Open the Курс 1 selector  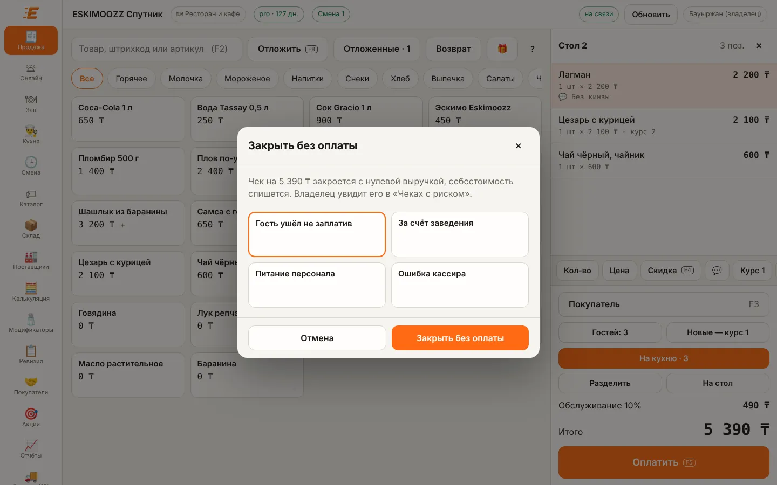tap(752, 271)
